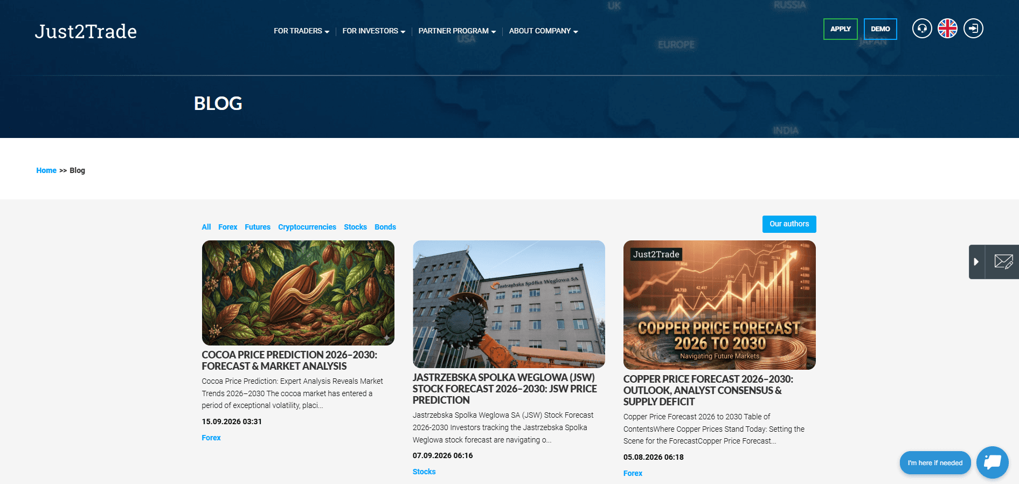Screen dimensions: 1019x484
Task: Click the Demo button
Action: click(880, 29)
